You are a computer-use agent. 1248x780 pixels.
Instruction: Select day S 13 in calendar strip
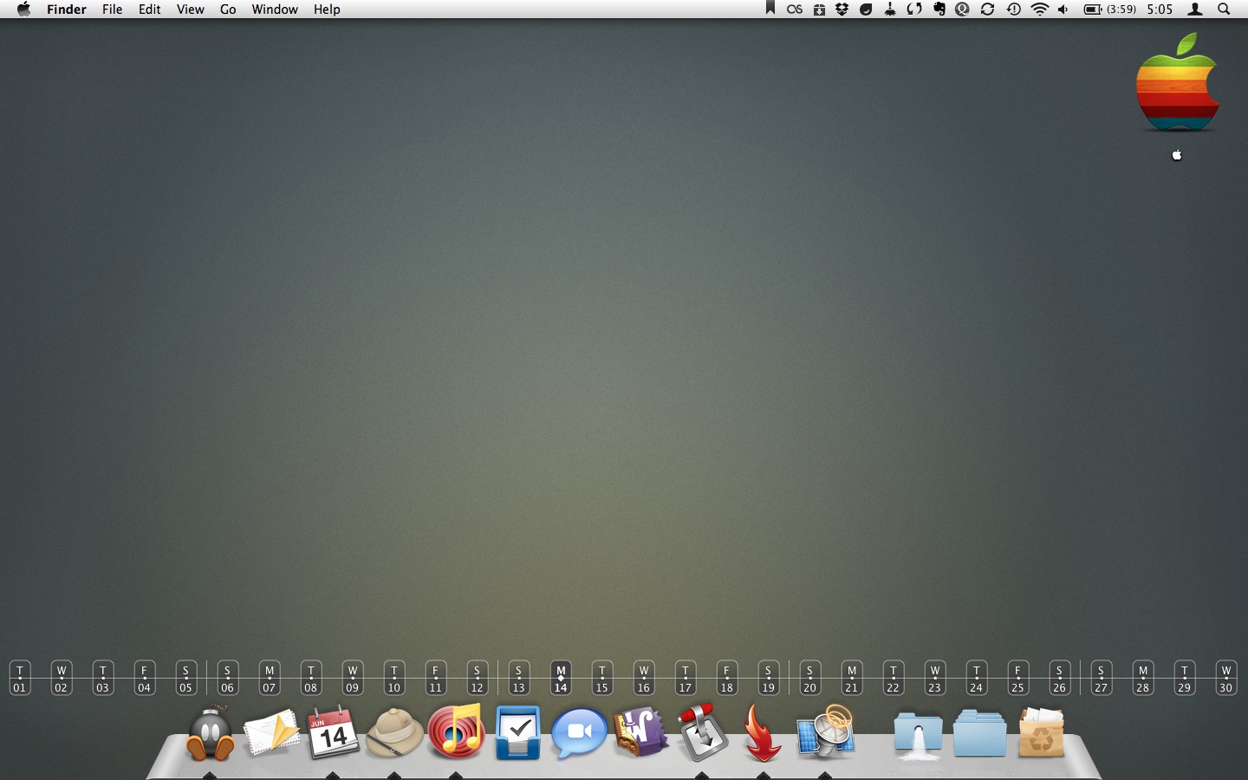pyautogui.click(x=518, y=678)
